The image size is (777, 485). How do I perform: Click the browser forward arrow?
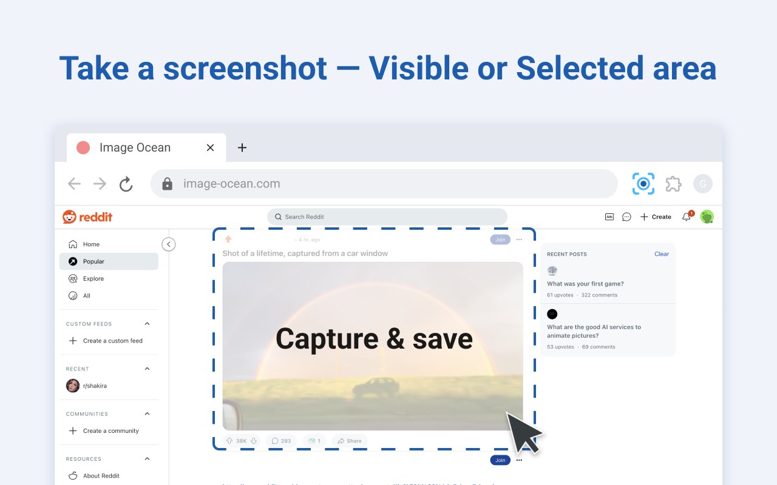coord(100,184)
